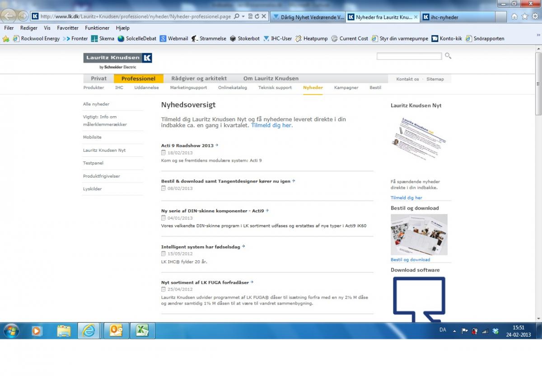Click the Lauritz Knudsen logo
This screenshot has width=542, height=376.
(117, 58)
